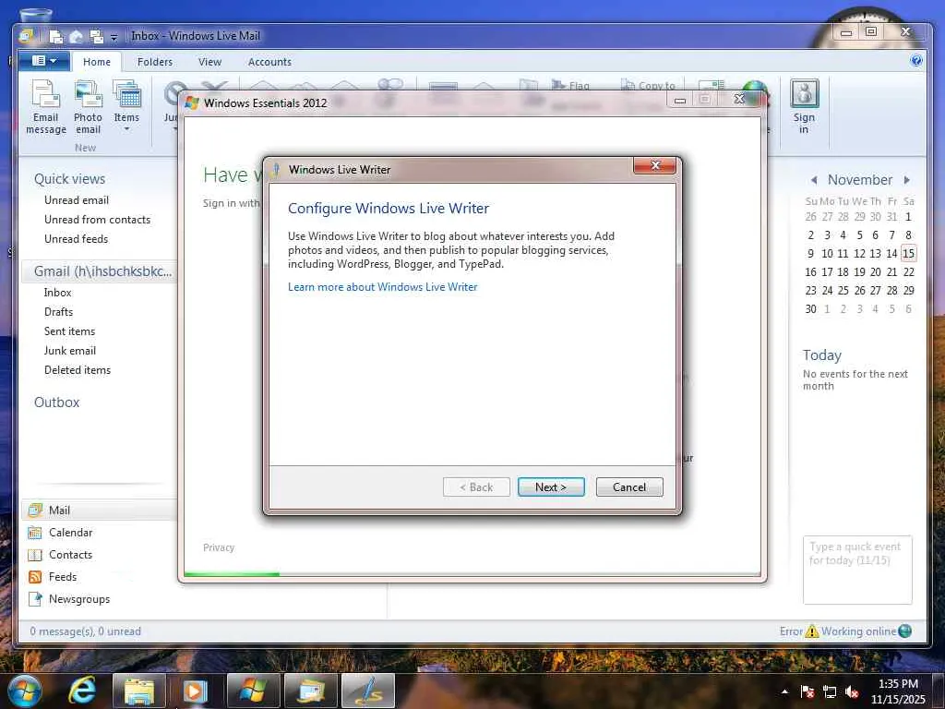Open Windows Explorer from taskbar

(138, 691)
